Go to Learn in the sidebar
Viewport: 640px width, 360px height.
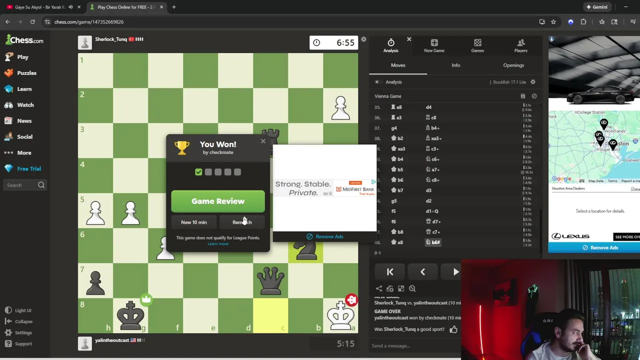coord(18,89)
